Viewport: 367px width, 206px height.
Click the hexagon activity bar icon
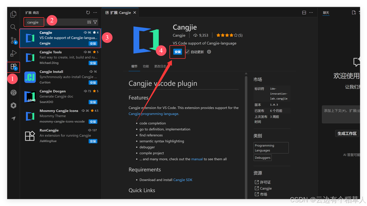tap(13, 106)
